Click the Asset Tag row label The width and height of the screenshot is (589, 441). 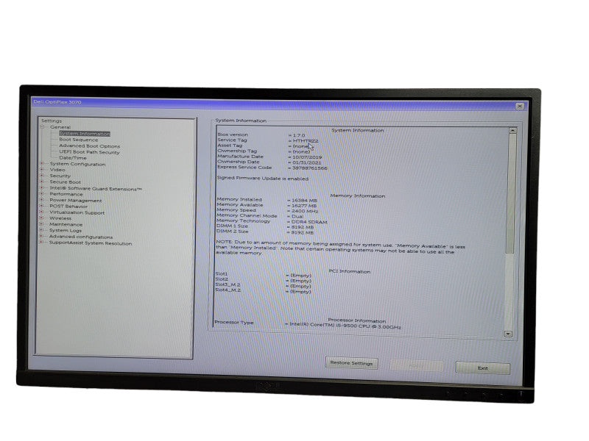click(230, 145)
